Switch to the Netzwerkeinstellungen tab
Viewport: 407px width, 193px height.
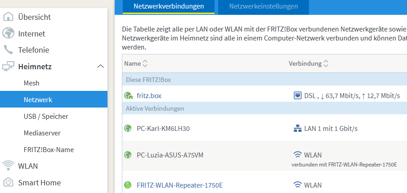[264, 6]
